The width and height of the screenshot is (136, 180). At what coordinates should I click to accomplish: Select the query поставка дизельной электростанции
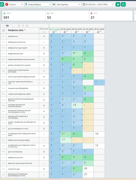coord(16,105)
